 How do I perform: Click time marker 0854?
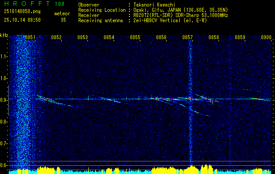point(109,37)
